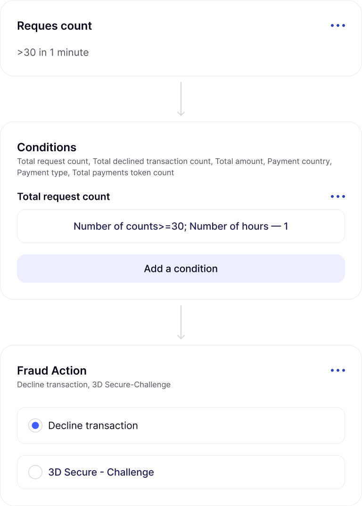Click the ">30 in 1 minute" text

coord(53,52)
